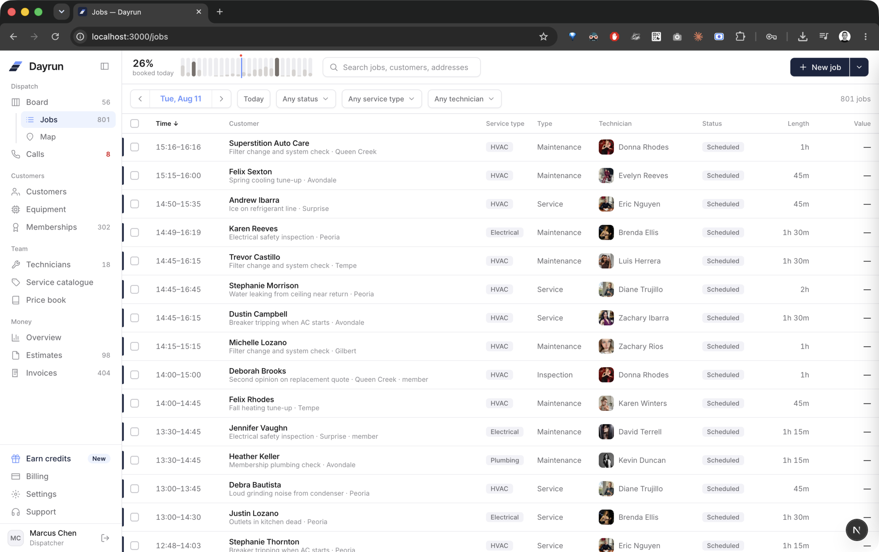
Task: Select the Dustin Campbell job checkbox
Action: [135, 318]
